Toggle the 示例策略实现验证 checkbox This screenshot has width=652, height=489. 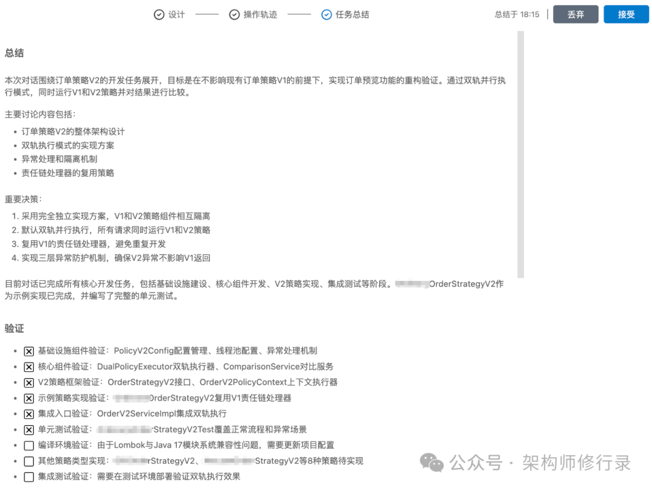click(x=29, y=399)
